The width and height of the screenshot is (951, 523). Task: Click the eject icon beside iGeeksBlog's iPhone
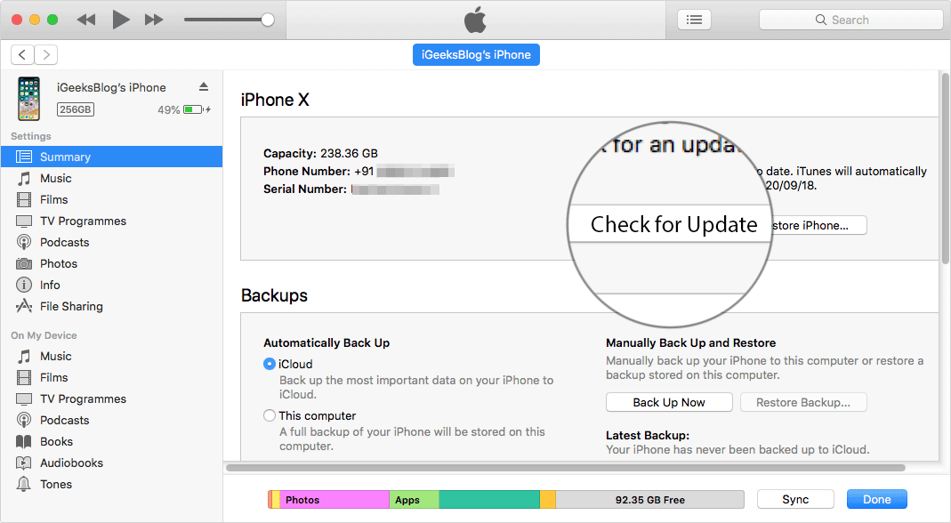(203, 87)
